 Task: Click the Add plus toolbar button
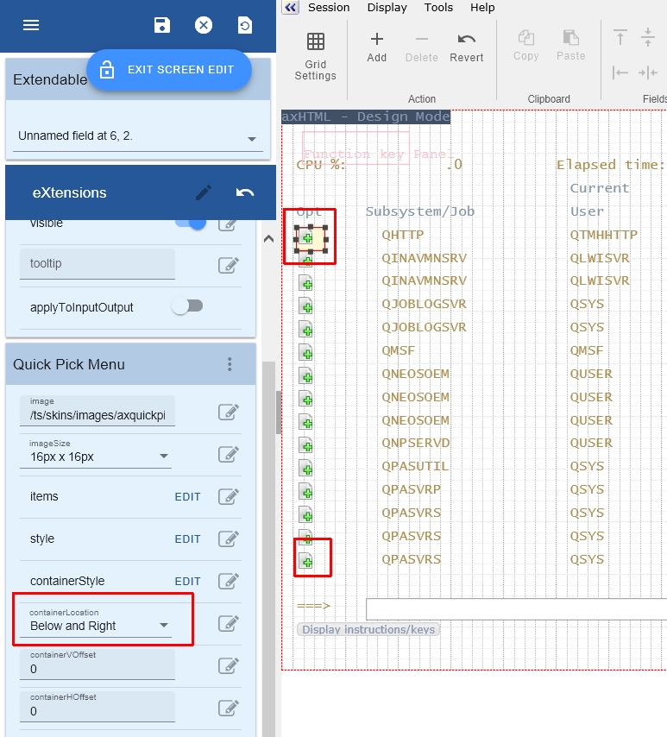point(377,47)
